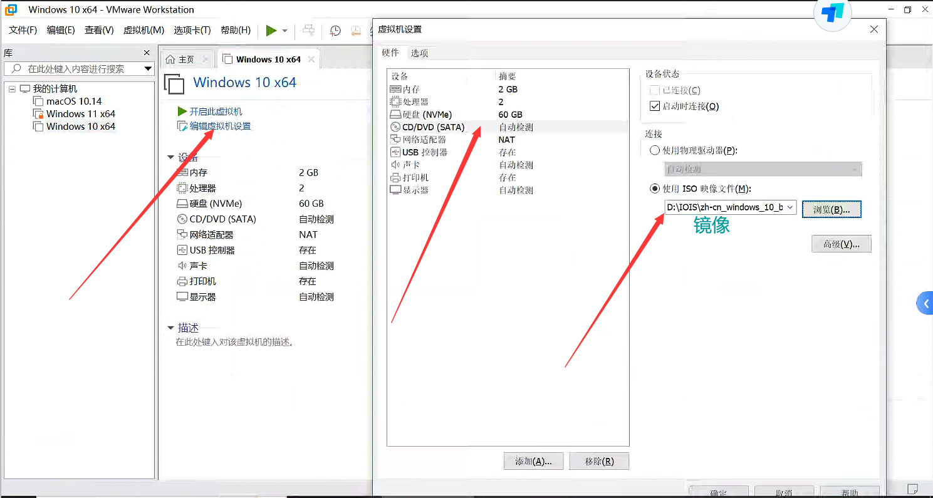Select 硬盘 (NVMe) in the hardware device list
This screenshot has height=498, width=933.
click(x=426, y=115)
